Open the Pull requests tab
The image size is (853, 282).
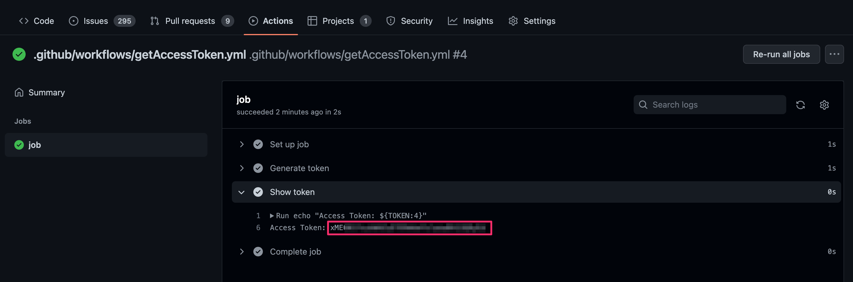pos(192,21)
